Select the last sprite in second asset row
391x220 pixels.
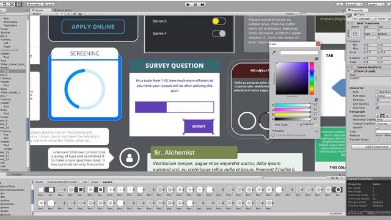[269, 203]
